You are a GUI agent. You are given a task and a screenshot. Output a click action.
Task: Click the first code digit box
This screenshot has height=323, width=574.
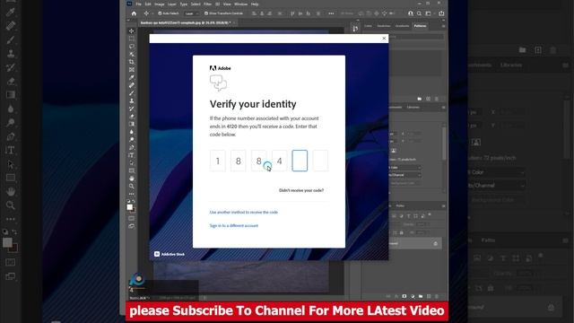tap(218, 161)
